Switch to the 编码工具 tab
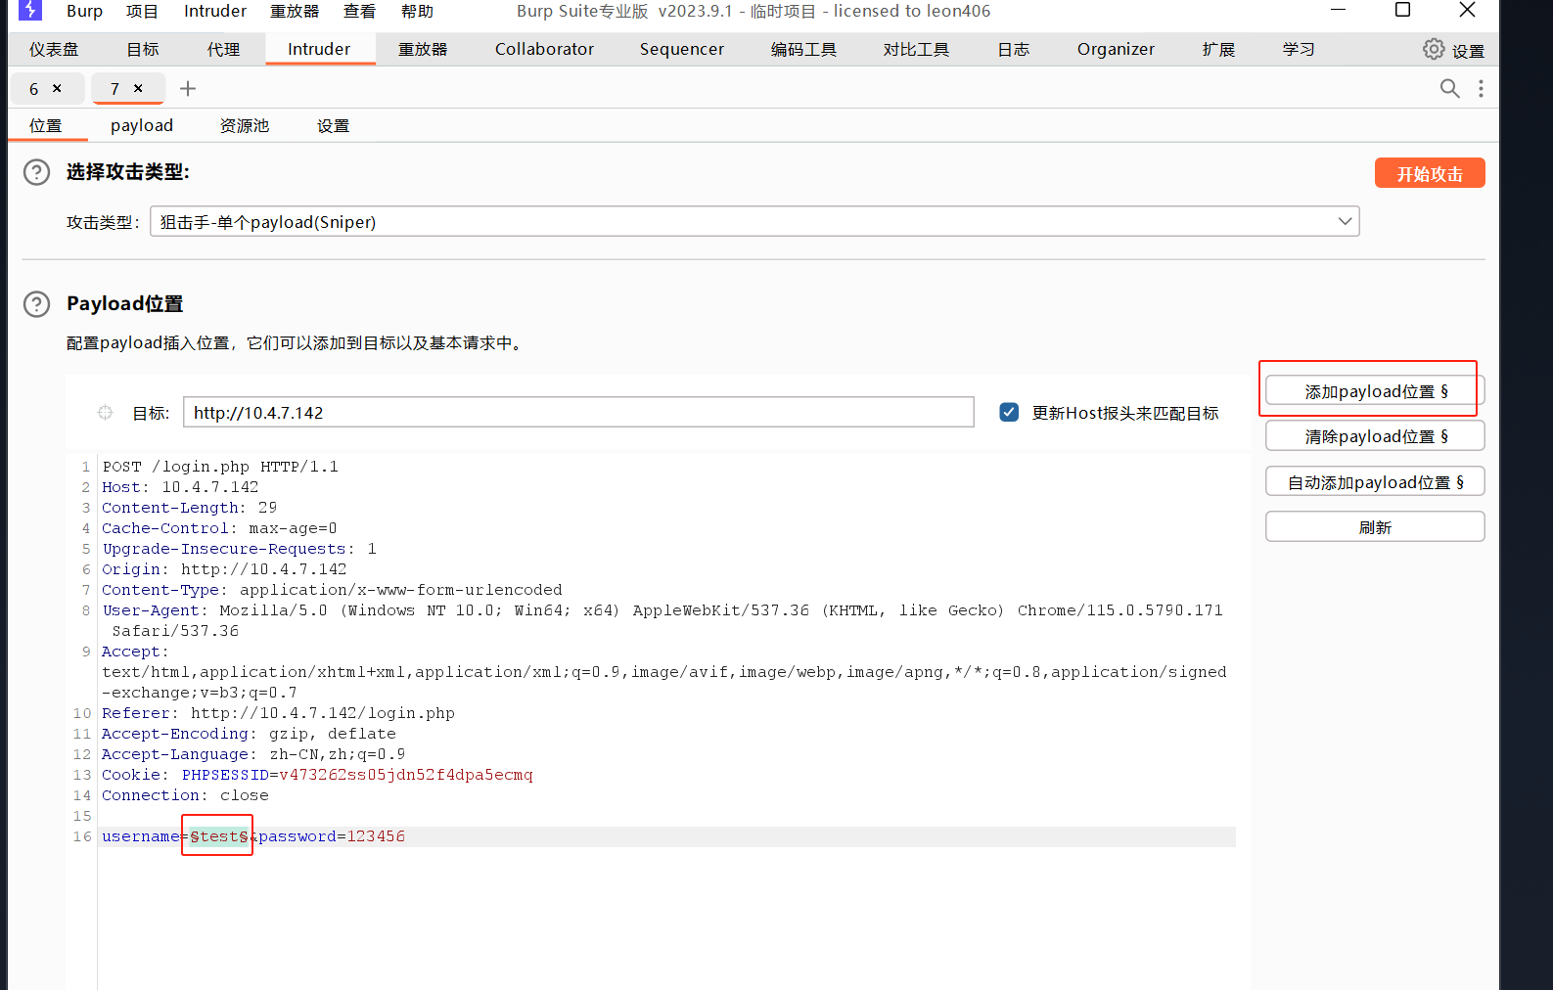1553x990 pixels. coord(803,49)
